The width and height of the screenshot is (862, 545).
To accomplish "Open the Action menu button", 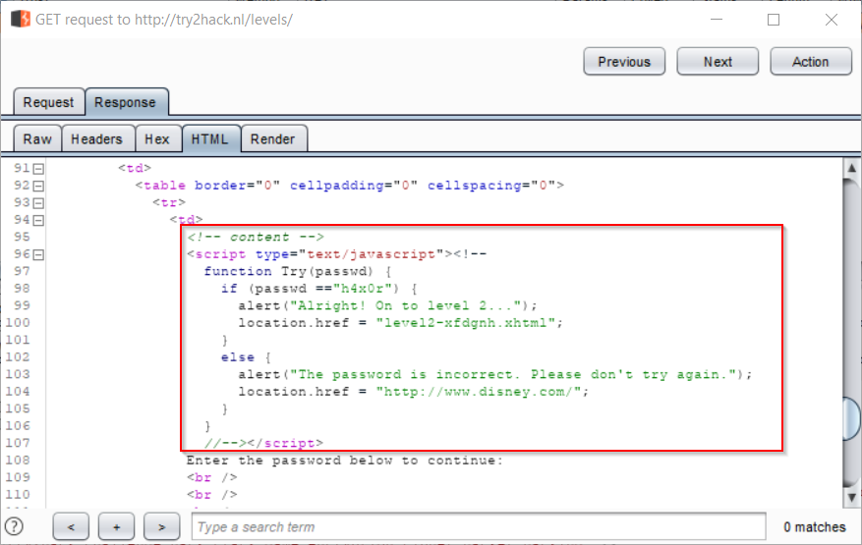I will click(810, 62).
